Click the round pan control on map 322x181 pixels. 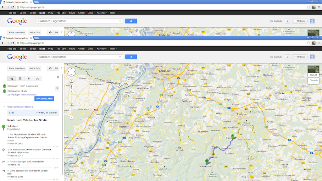(x=71, y=72)
